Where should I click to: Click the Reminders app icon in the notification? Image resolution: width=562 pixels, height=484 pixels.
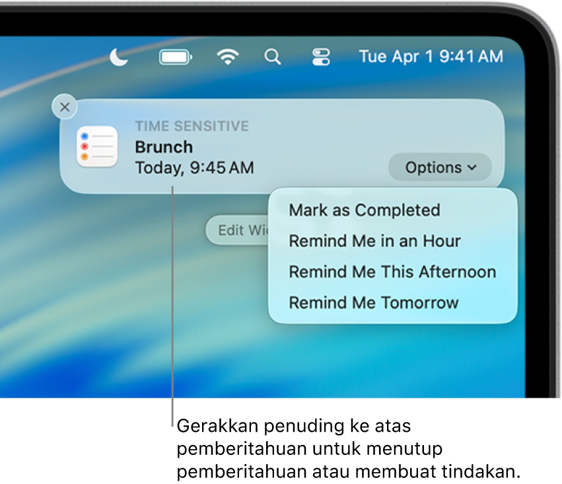pyautogui.click(x=96, y=146)
